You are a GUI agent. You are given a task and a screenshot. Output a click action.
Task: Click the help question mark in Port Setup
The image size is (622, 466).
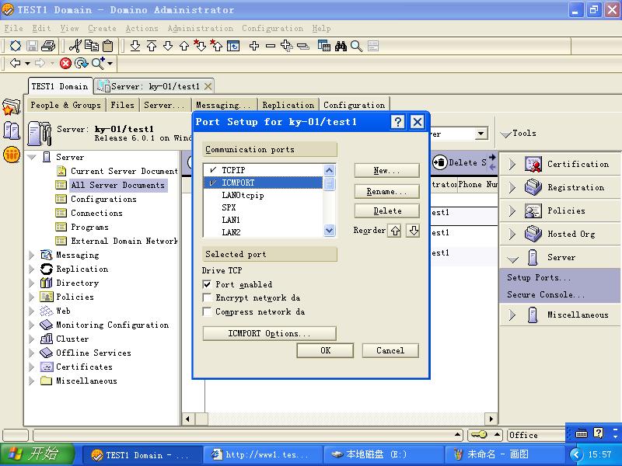pyautogui.click(x=397, y=122)
